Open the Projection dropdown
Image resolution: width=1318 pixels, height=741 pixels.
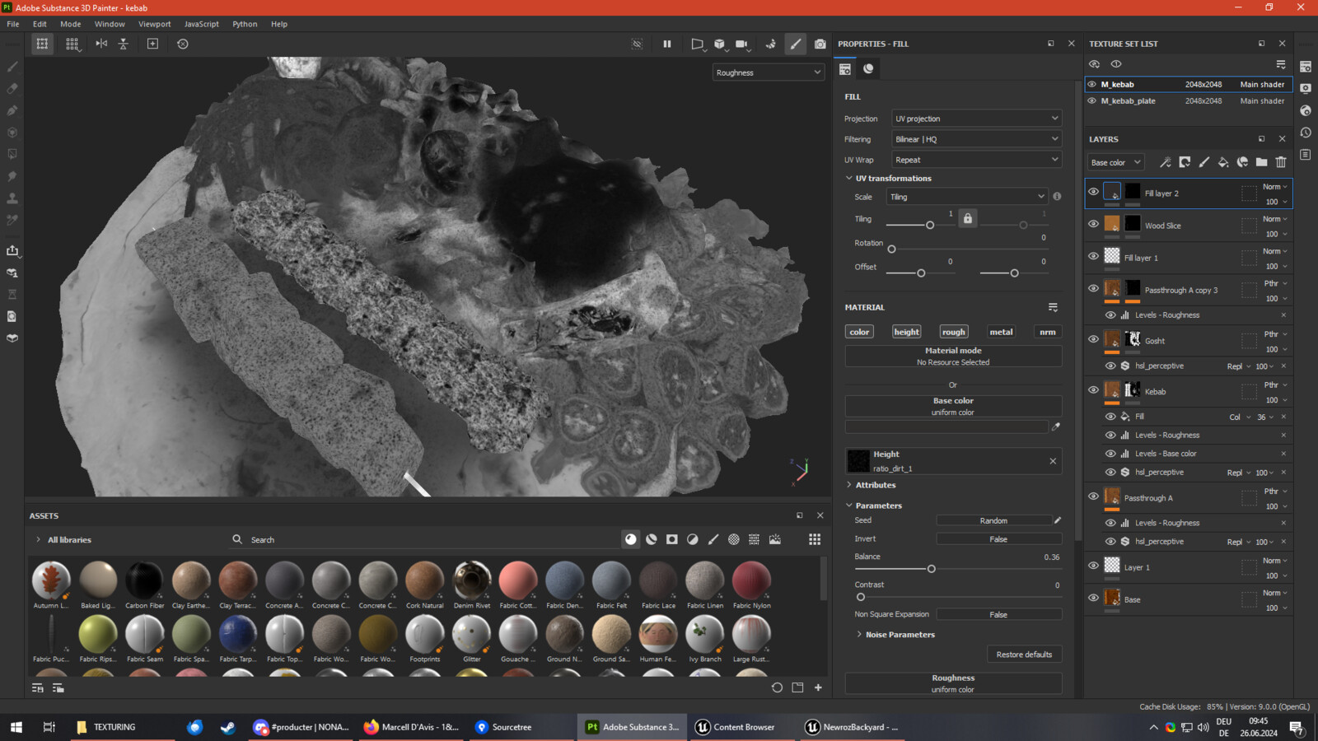[977, 119]
